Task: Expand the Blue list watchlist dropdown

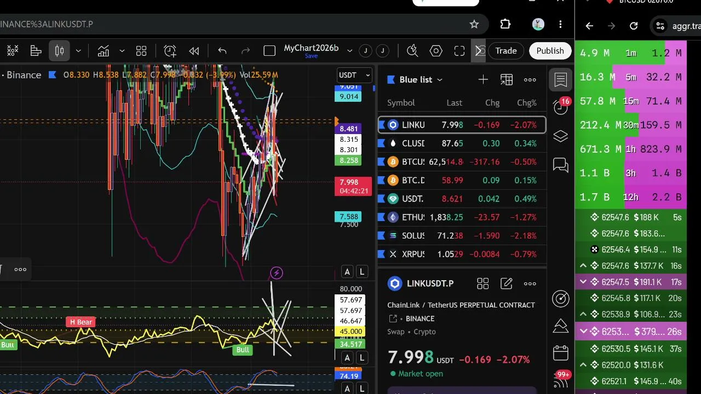Action: point(420,79)
